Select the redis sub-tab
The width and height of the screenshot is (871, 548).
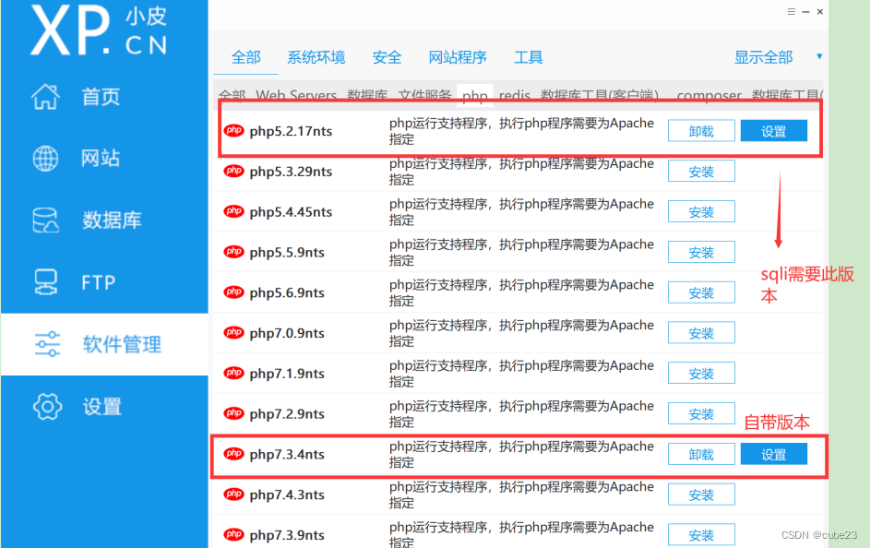point(514,96)
